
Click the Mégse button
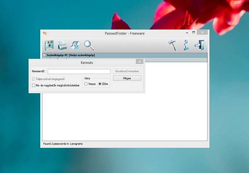127,78
